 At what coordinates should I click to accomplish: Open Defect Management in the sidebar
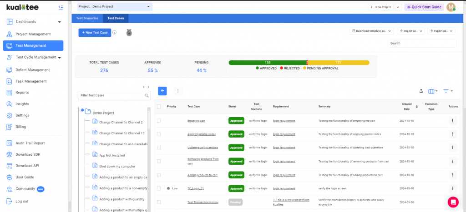pos(32,70)
